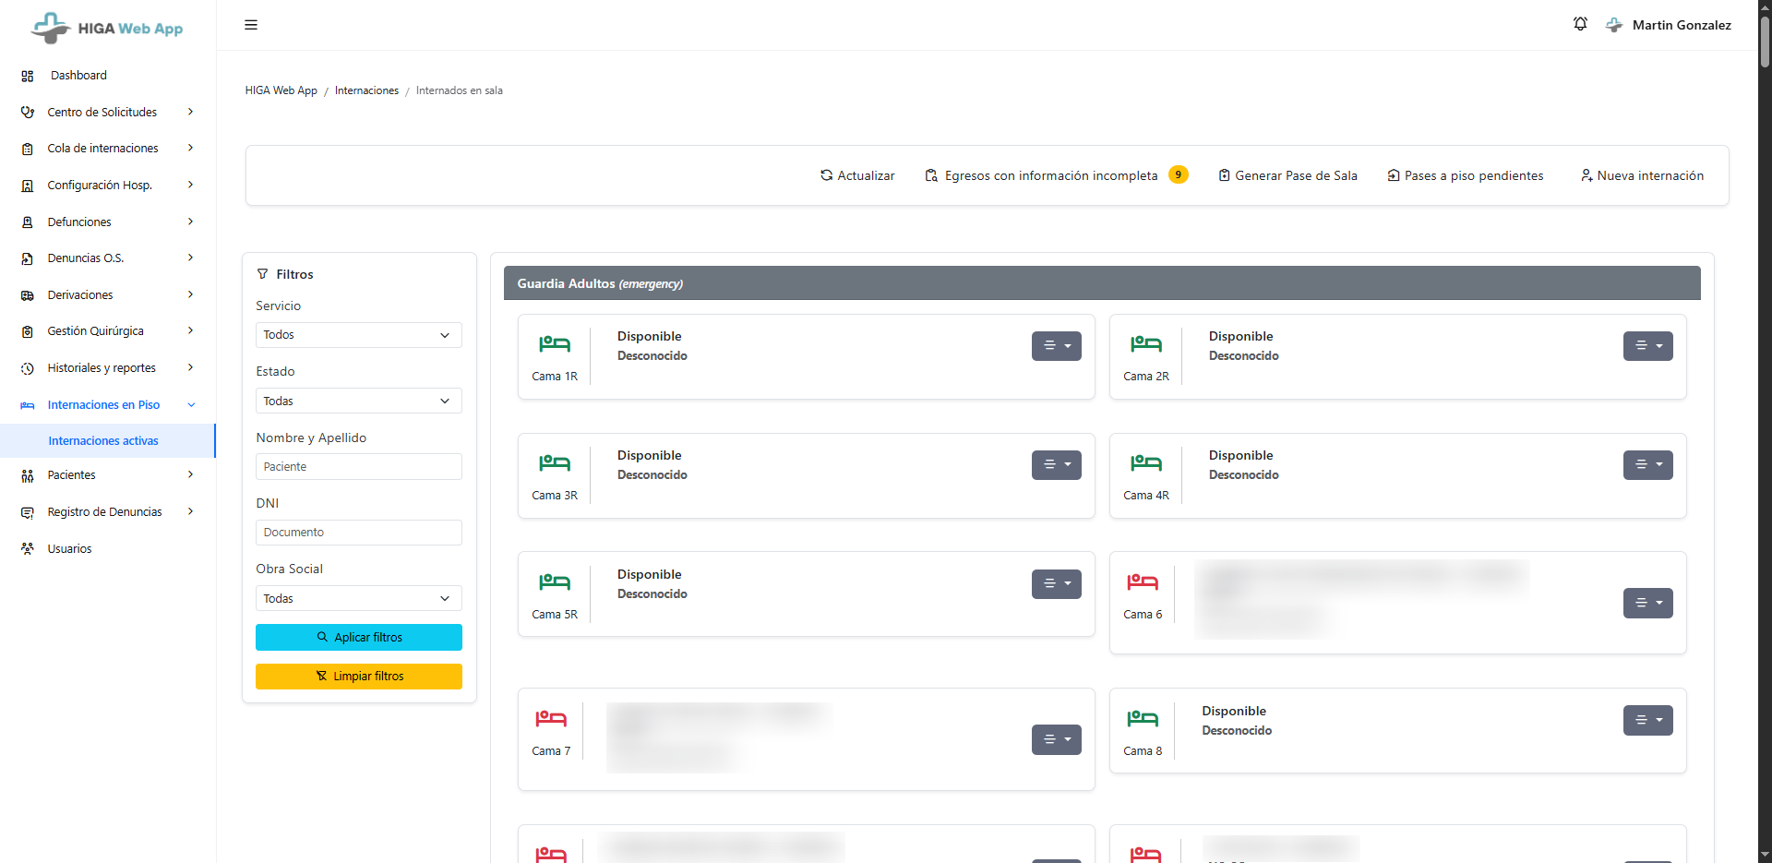Click the Denuncias O.S. sidebar icon
The height and width of the screenshot is (863, 1772).
(x=28, y=258)
